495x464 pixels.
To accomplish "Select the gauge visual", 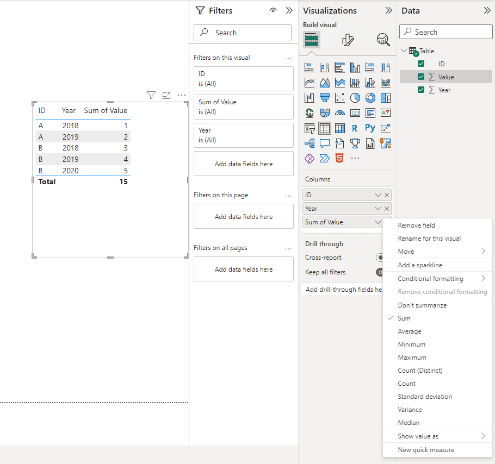I will point(339,113).
